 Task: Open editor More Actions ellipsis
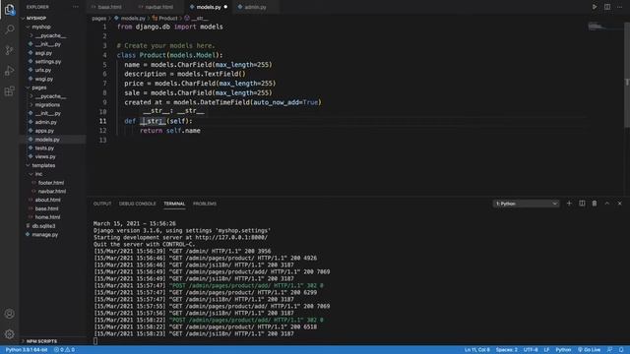coord(619,7)
